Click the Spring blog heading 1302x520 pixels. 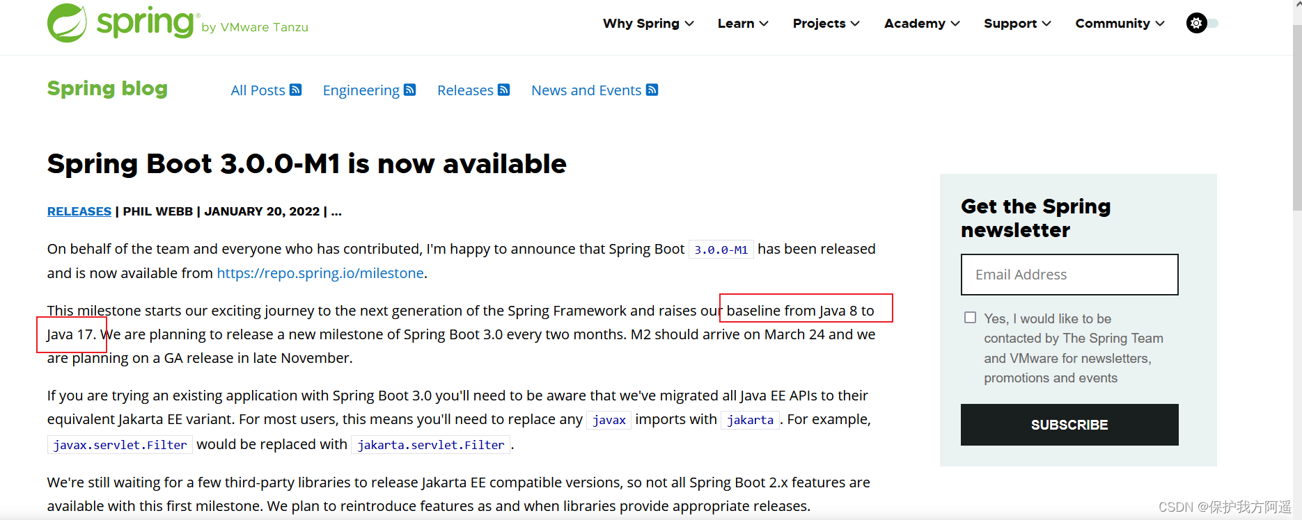point(107,89)
